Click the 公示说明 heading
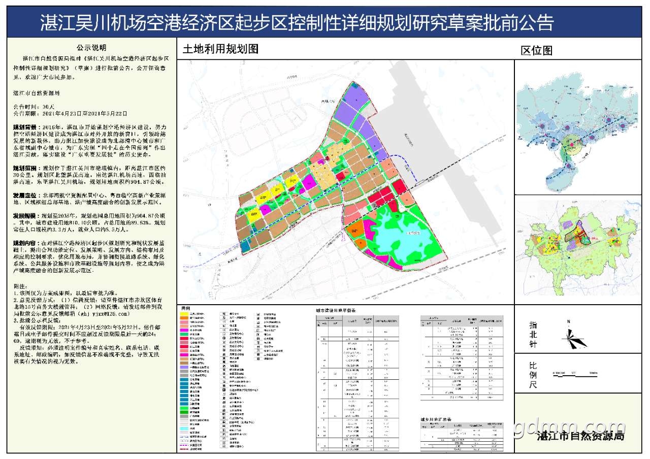The height and width of the screenshot is (459, 650). [92, 48]
